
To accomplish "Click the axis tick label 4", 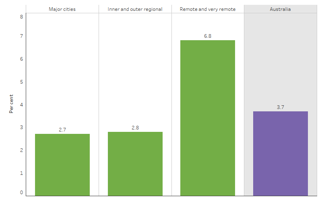I will tap(22, 105).
